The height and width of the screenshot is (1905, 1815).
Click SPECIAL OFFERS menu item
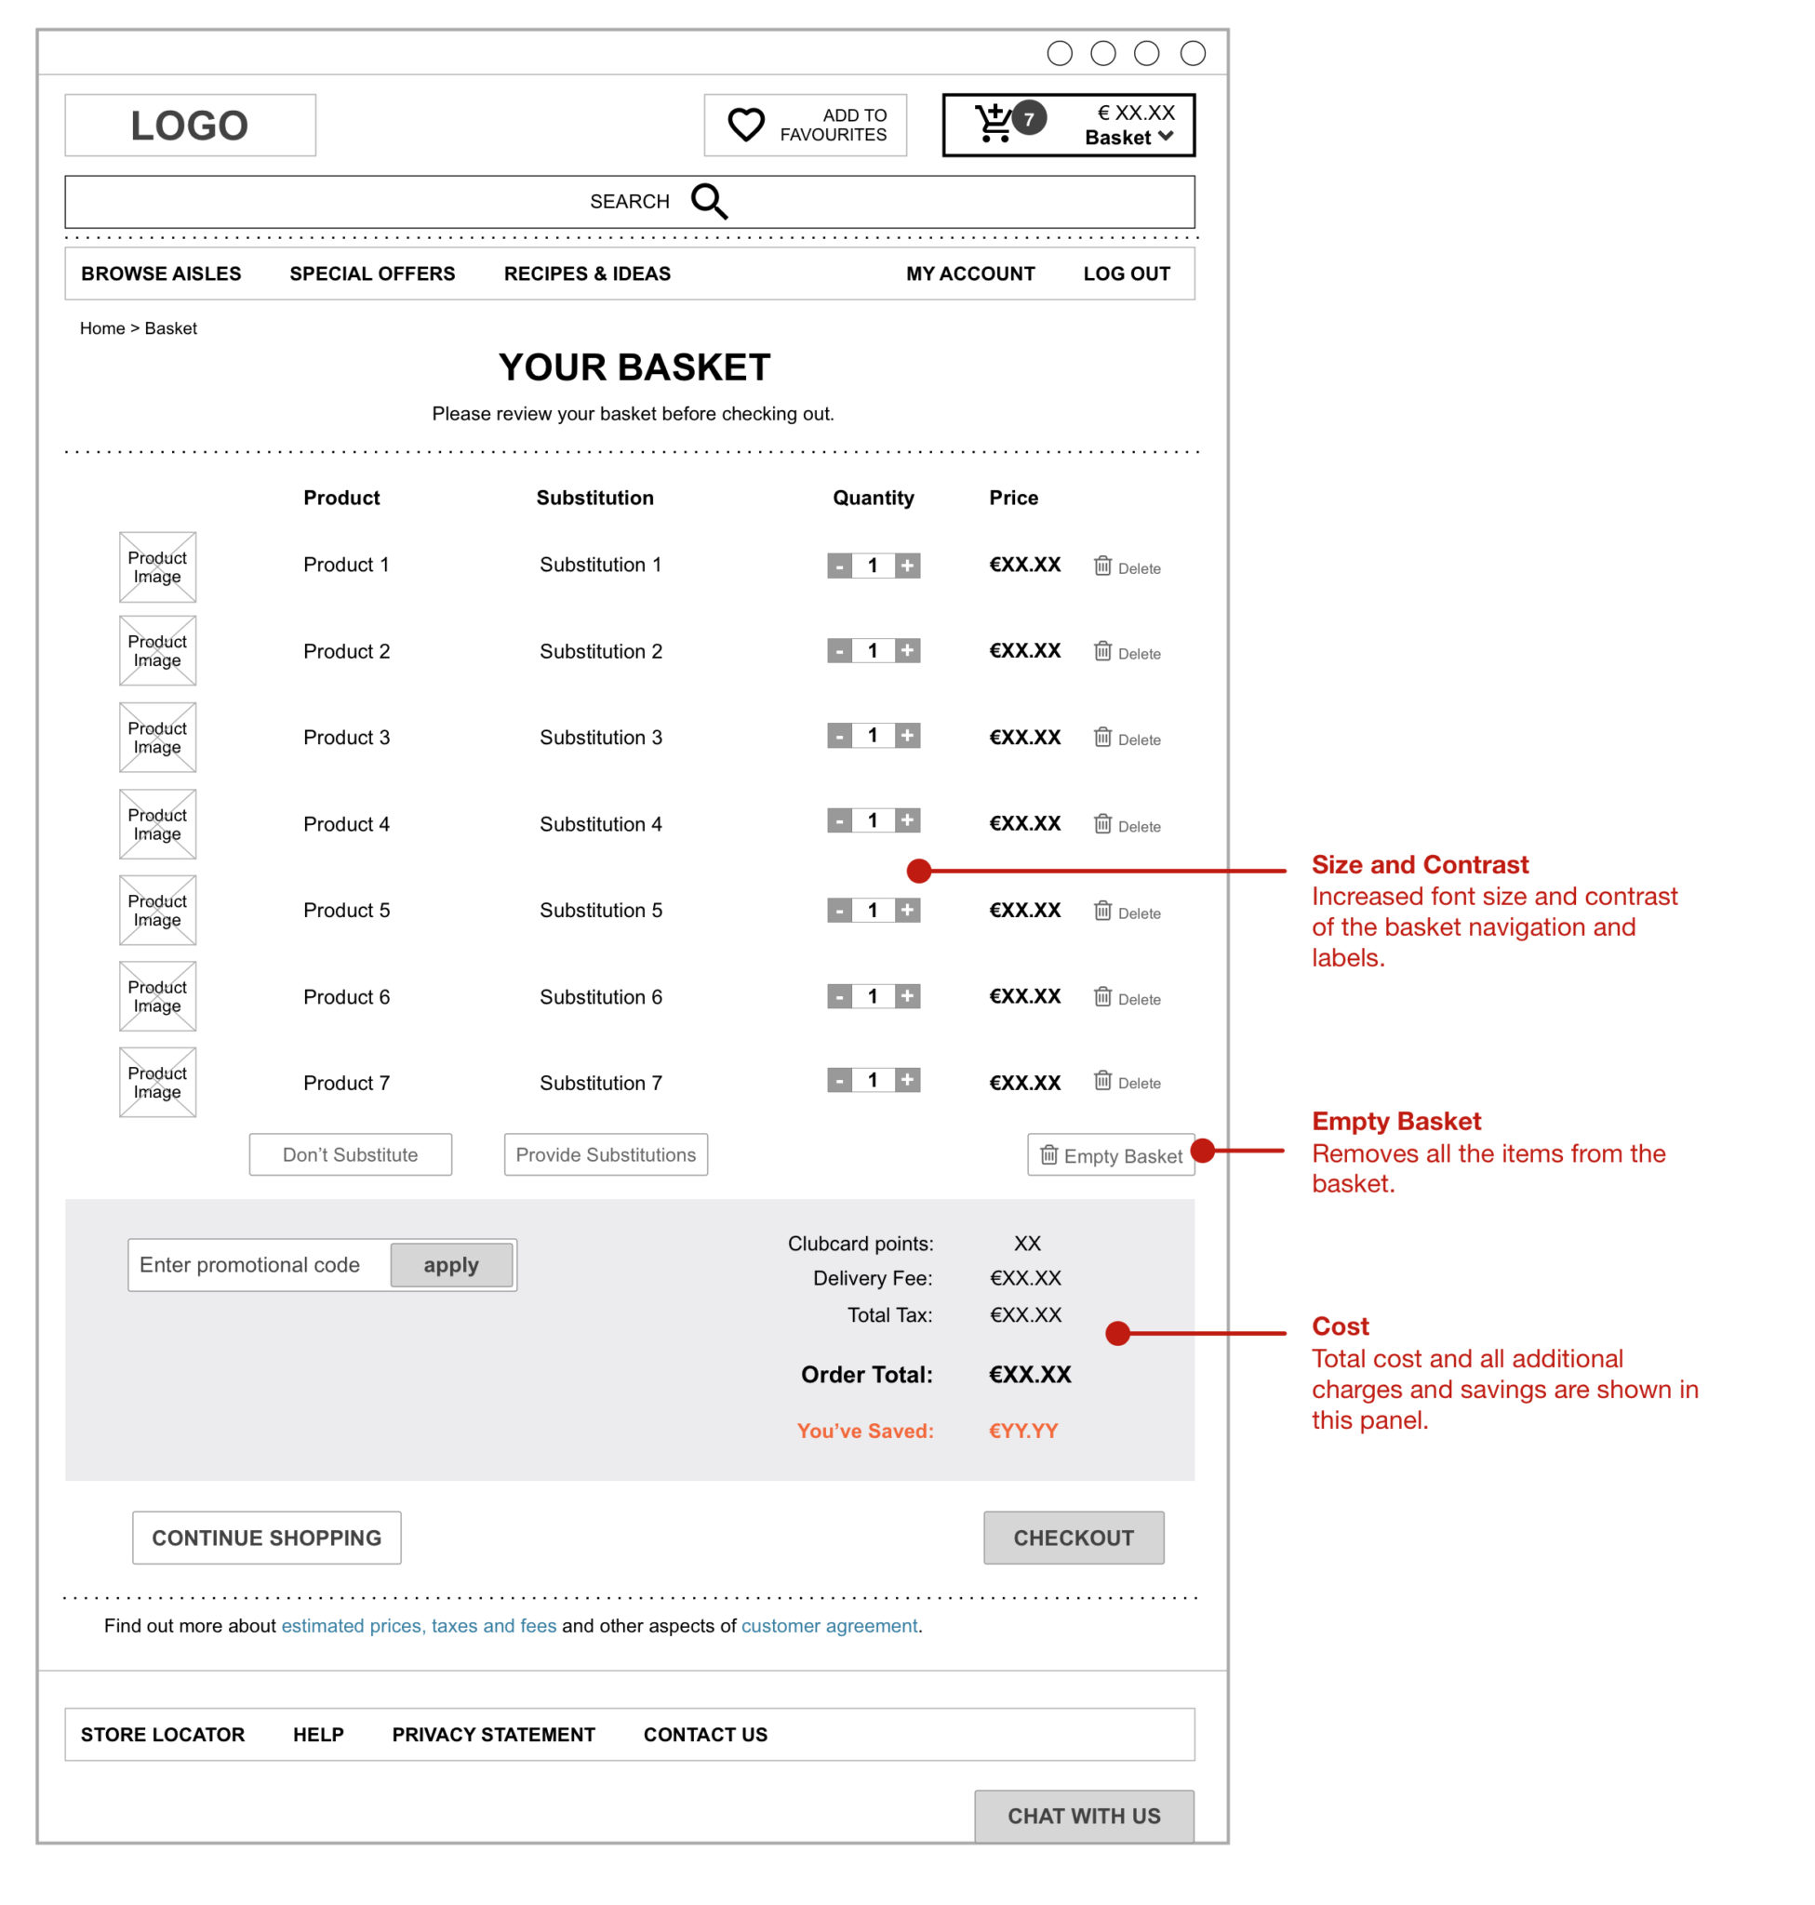click(x=374, y=277)
